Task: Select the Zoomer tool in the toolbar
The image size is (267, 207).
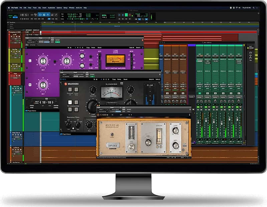Action: [36, 15]
